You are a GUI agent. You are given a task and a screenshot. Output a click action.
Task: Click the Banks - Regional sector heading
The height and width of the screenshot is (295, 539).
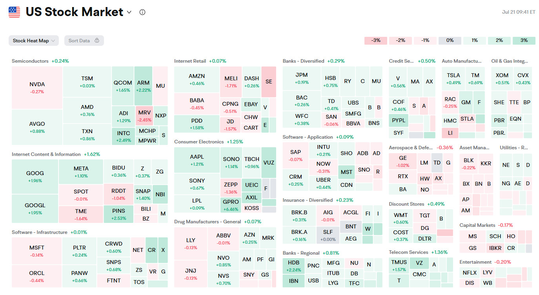coord(301,253)
